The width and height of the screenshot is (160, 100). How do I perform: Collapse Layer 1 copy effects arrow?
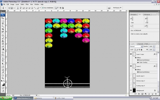(x=157, y=54)
